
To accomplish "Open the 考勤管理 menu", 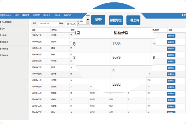I will point(36,15).
